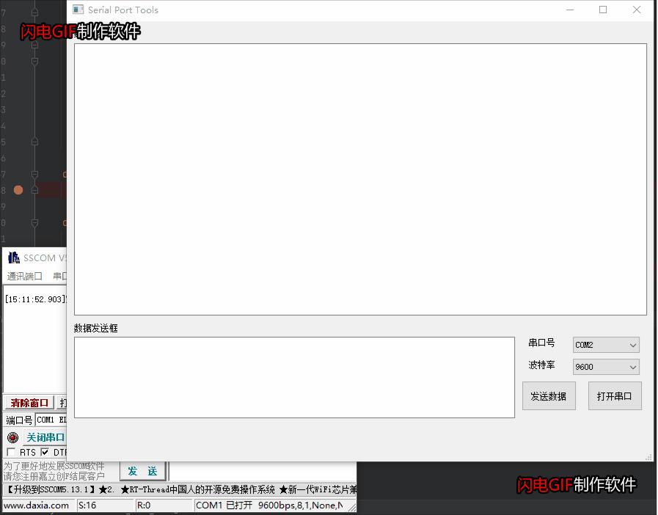658x515 pixels.
Task: Click the SSCOM application icon in the title bar
Action: click(x=13, y=257)
